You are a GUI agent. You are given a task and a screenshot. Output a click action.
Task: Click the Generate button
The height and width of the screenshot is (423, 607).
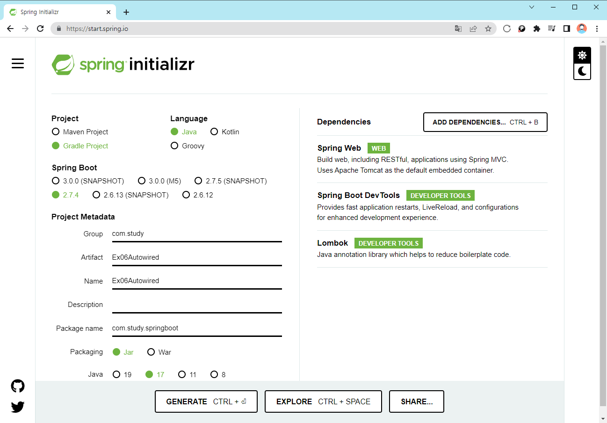point(206,401)
